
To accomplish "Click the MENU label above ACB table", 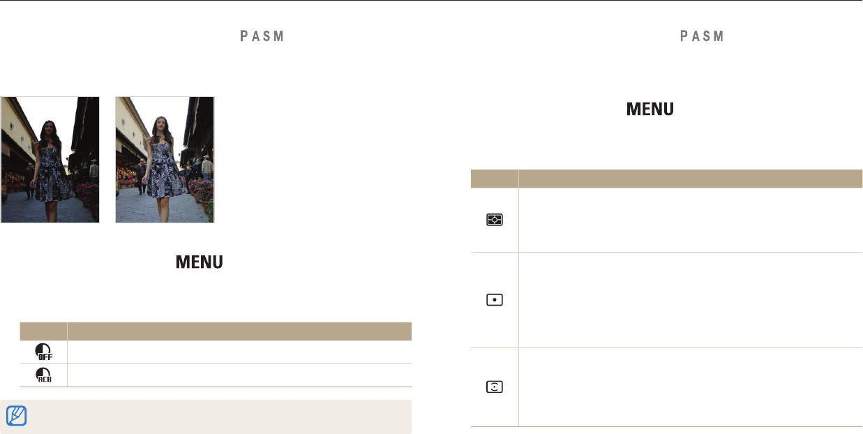I will click(200, 262).
